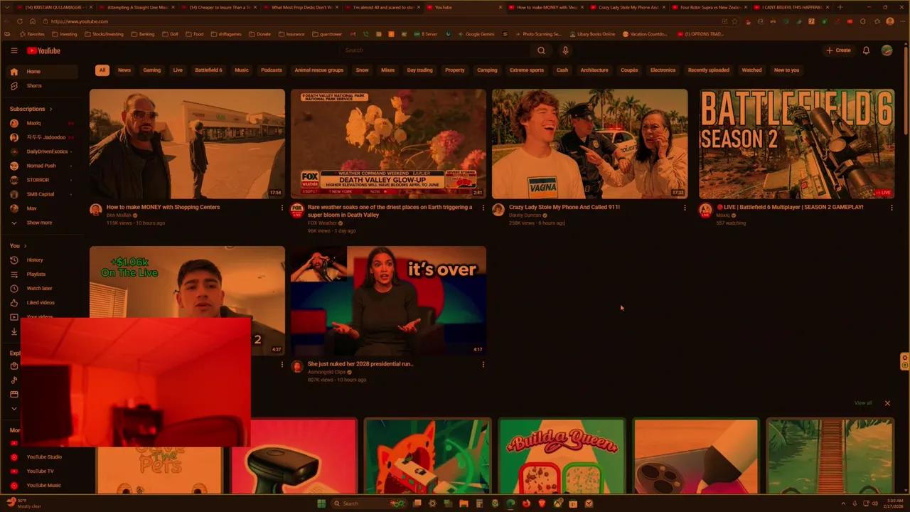This screenshot has height=512, width=910.
Task: Open the Asmongold Clips channel link
Action: click(x=326, y=372)
